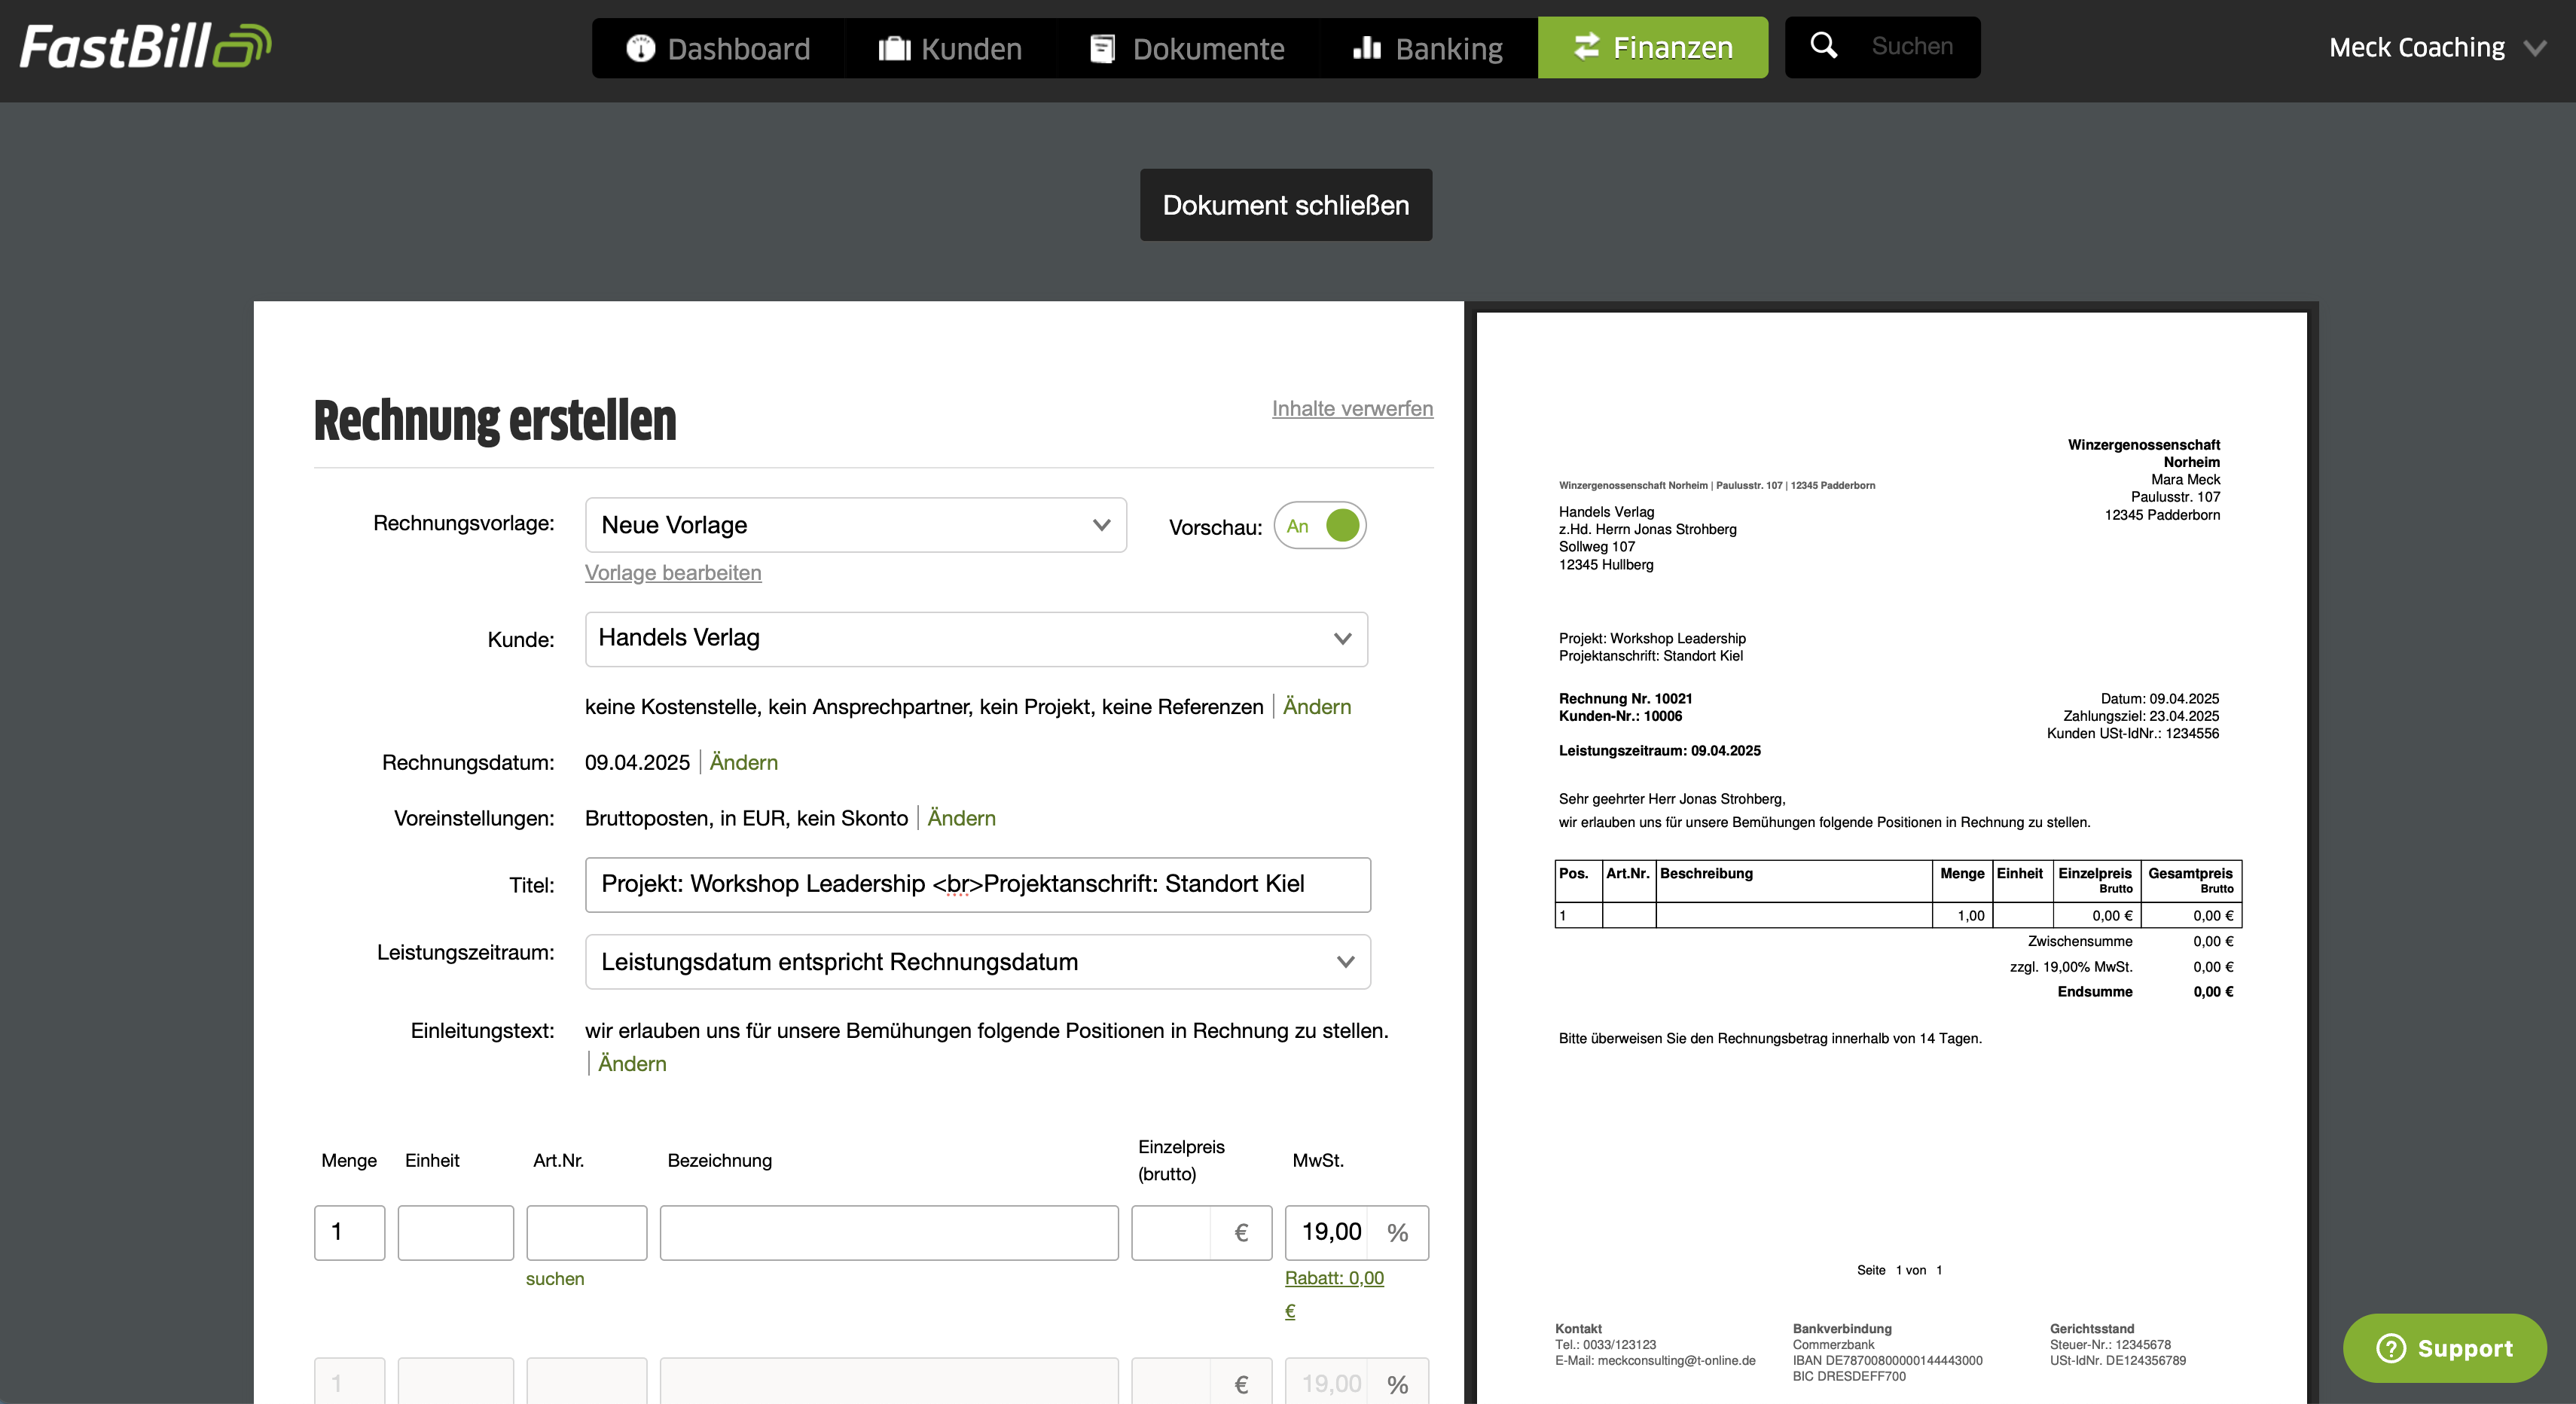This screenshot has width=2576, height=1404.
Task: Click the Finanzen arrows icon
Action: pos(1587,46)
